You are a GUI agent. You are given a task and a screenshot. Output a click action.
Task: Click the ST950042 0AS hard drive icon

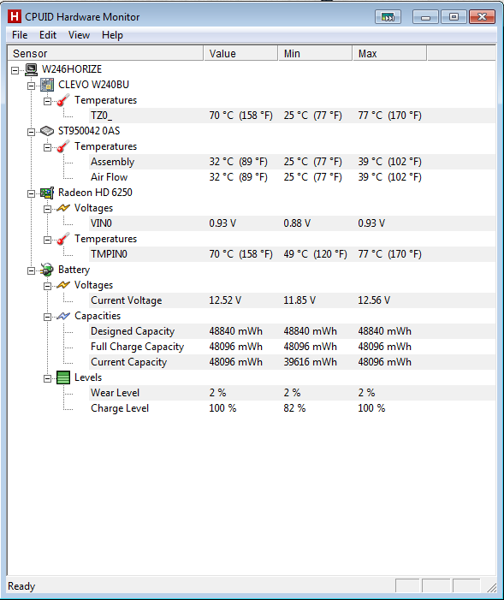tap(47, 131)
